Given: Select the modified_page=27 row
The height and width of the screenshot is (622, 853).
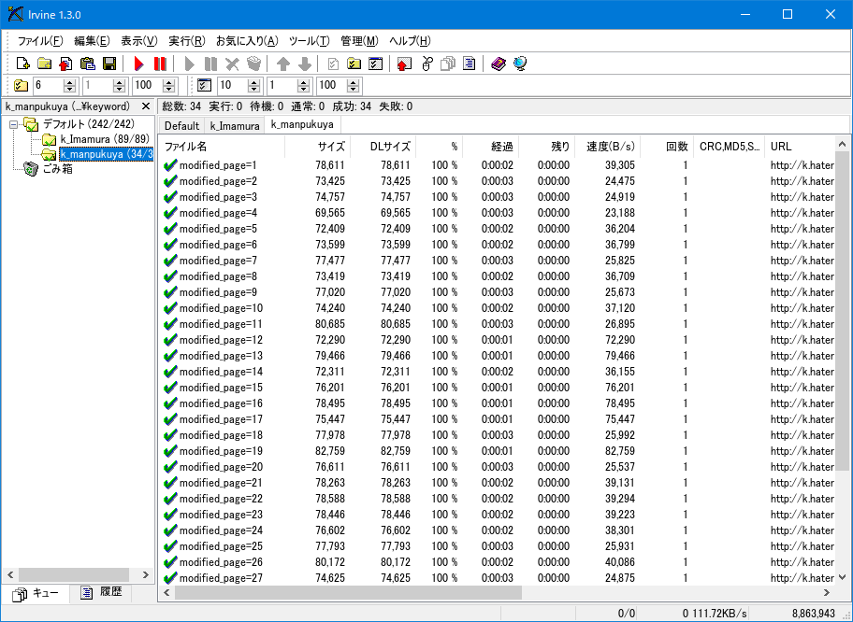Looking at the screenshot, I should click(497, 578).
